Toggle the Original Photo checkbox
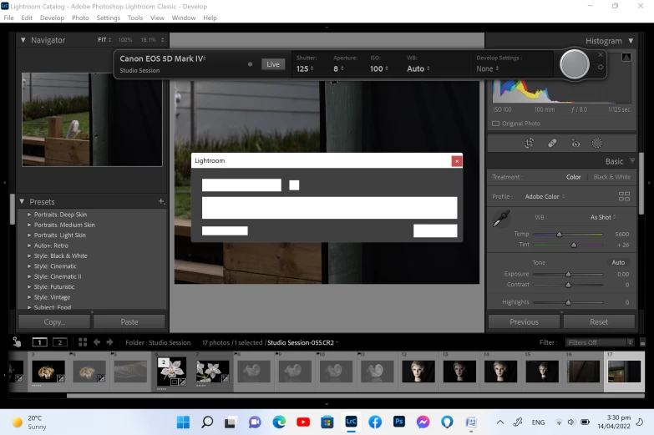 click(x=495, y=124)
